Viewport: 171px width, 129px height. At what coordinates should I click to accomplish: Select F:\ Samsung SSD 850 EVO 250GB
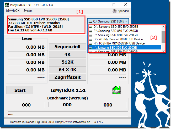click(x=125, y=35)
